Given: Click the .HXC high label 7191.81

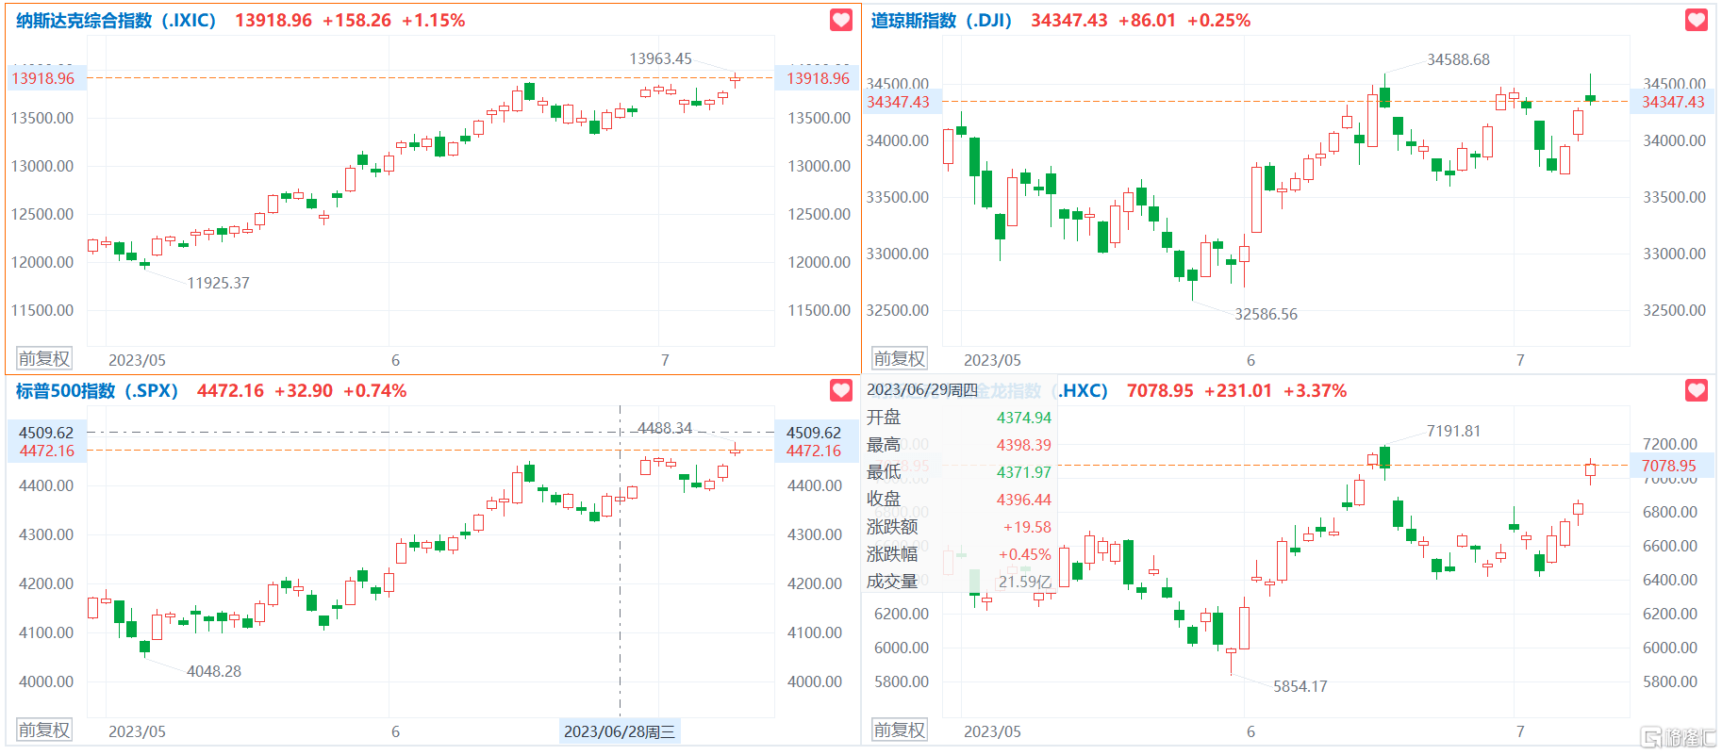Looking at the screenshot, I should [x=1453, y=431].
